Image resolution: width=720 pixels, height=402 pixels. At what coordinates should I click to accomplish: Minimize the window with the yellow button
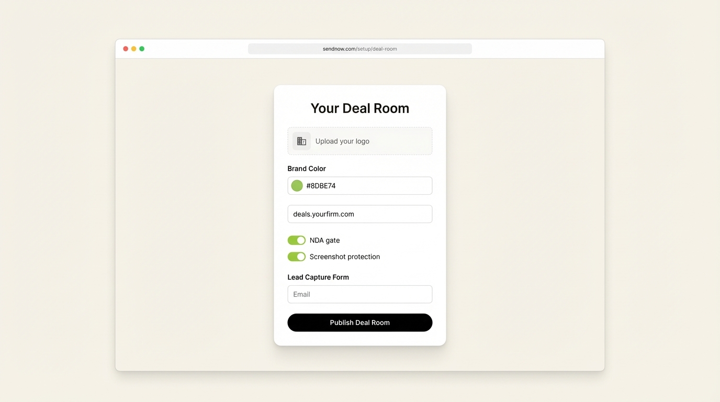(x=133, y=48)
